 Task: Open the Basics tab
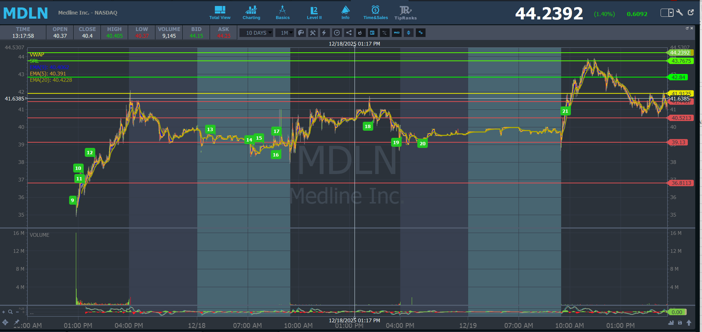coord(282,13)
